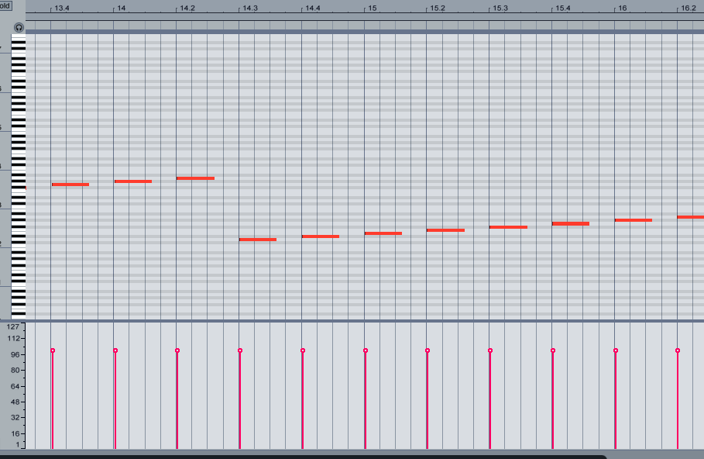
Task: Click the last velocity marker near bar 16.2
Action: click(678, 351)
